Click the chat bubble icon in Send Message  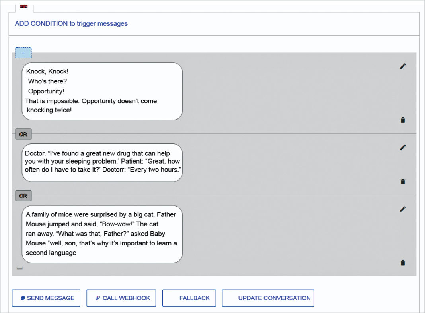pos(23,298)
